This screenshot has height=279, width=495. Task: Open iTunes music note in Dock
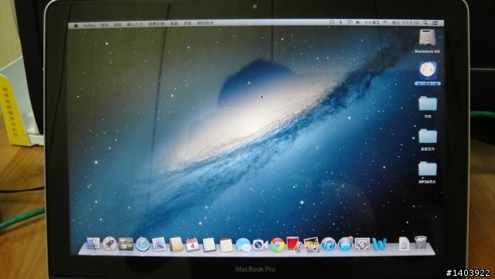328,245
